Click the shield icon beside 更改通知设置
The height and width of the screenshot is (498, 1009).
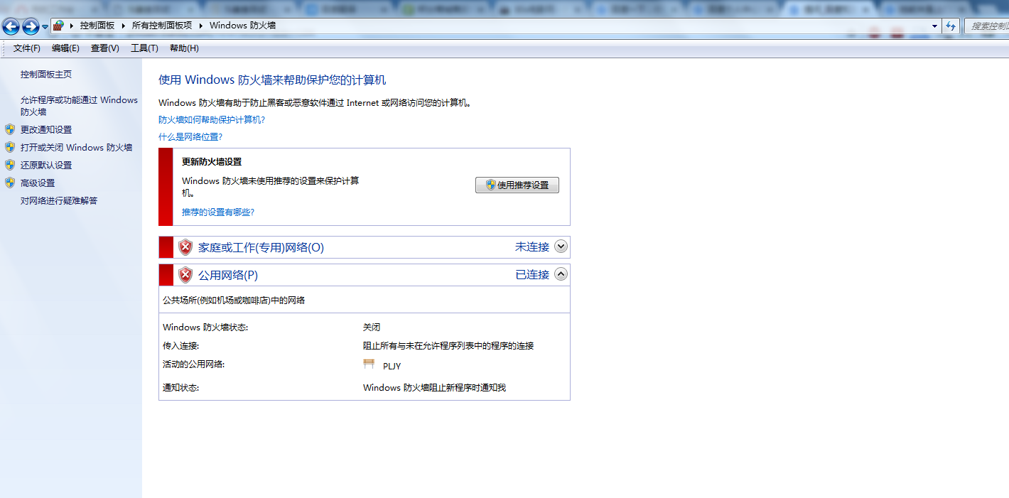(10, 129)
